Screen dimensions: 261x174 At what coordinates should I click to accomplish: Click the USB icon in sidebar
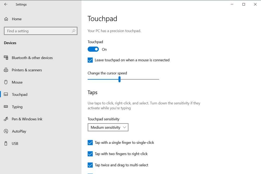(x=6, y=143)
